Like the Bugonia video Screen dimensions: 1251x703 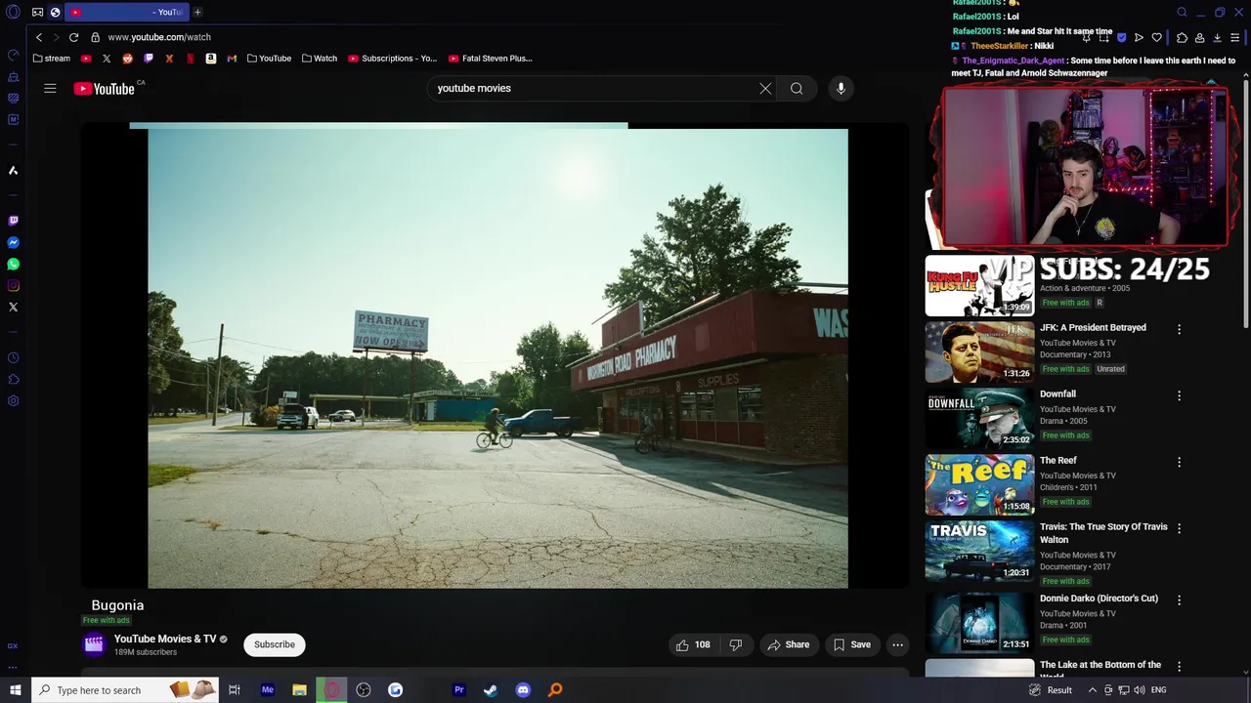[693, 644]
